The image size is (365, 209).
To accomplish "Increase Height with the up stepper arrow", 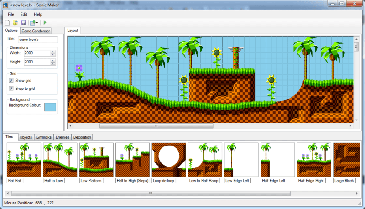I will [53, 61].
